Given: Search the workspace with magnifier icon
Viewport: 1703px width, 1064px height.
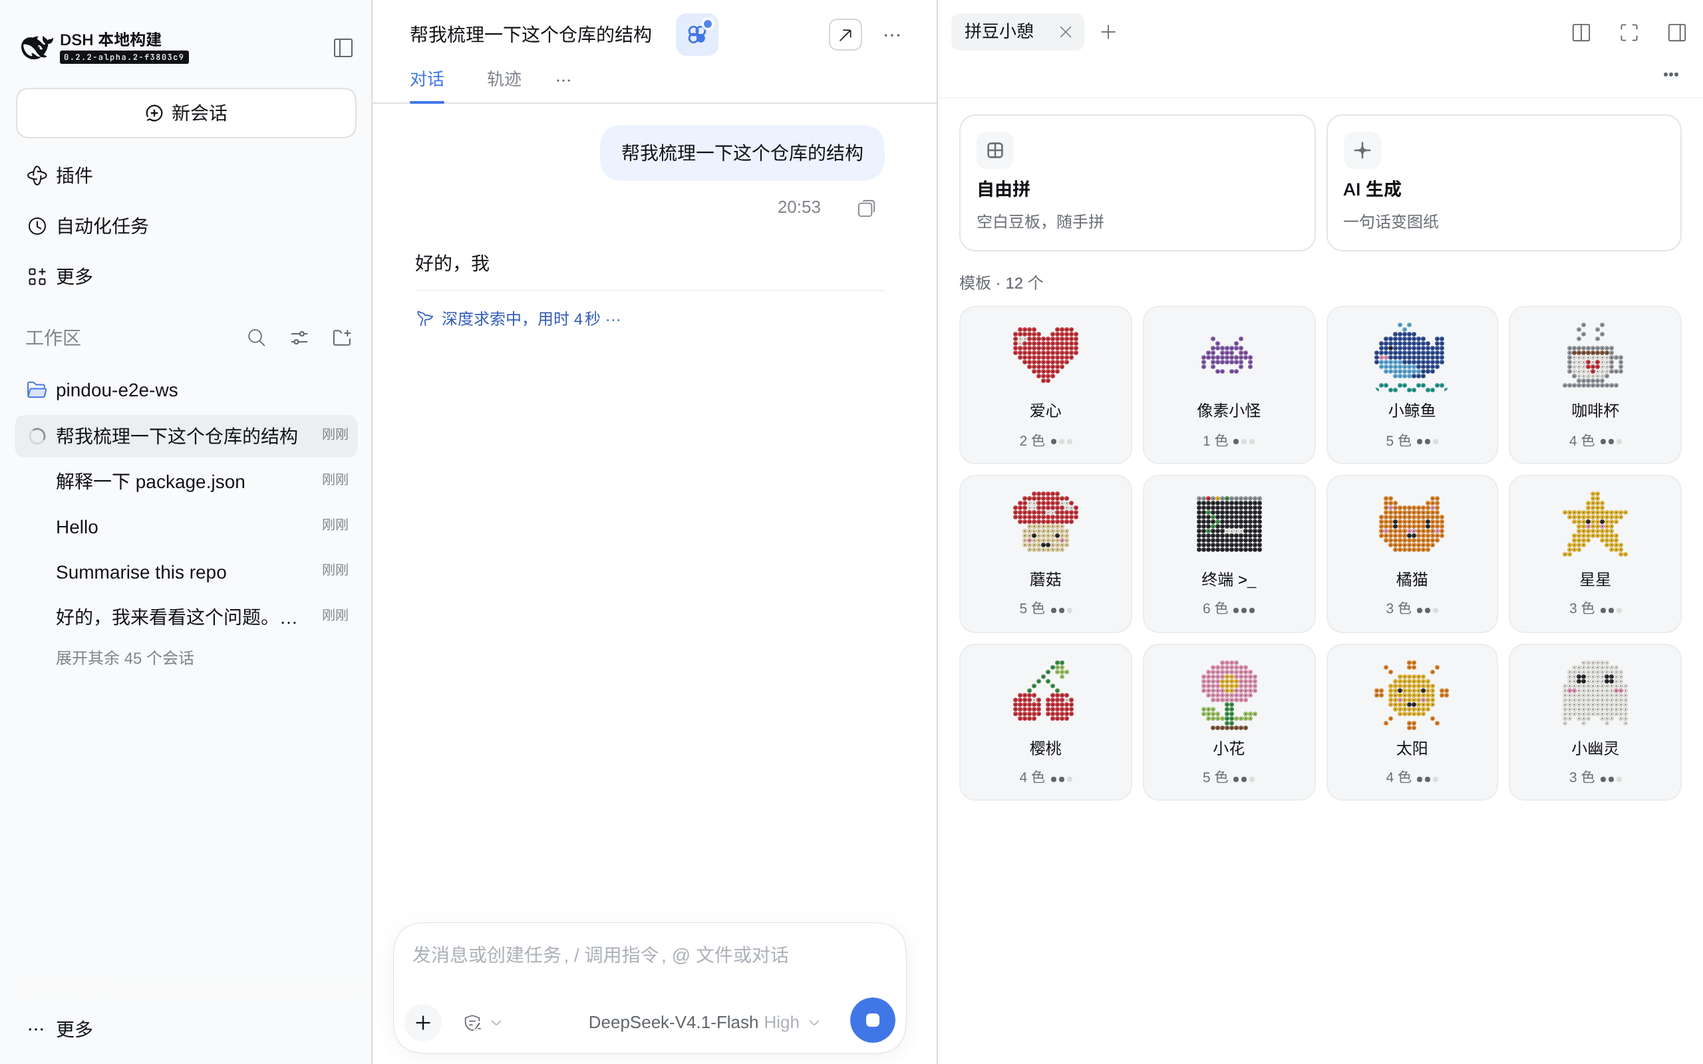Looking at the screenshot, I should (256, 338).
